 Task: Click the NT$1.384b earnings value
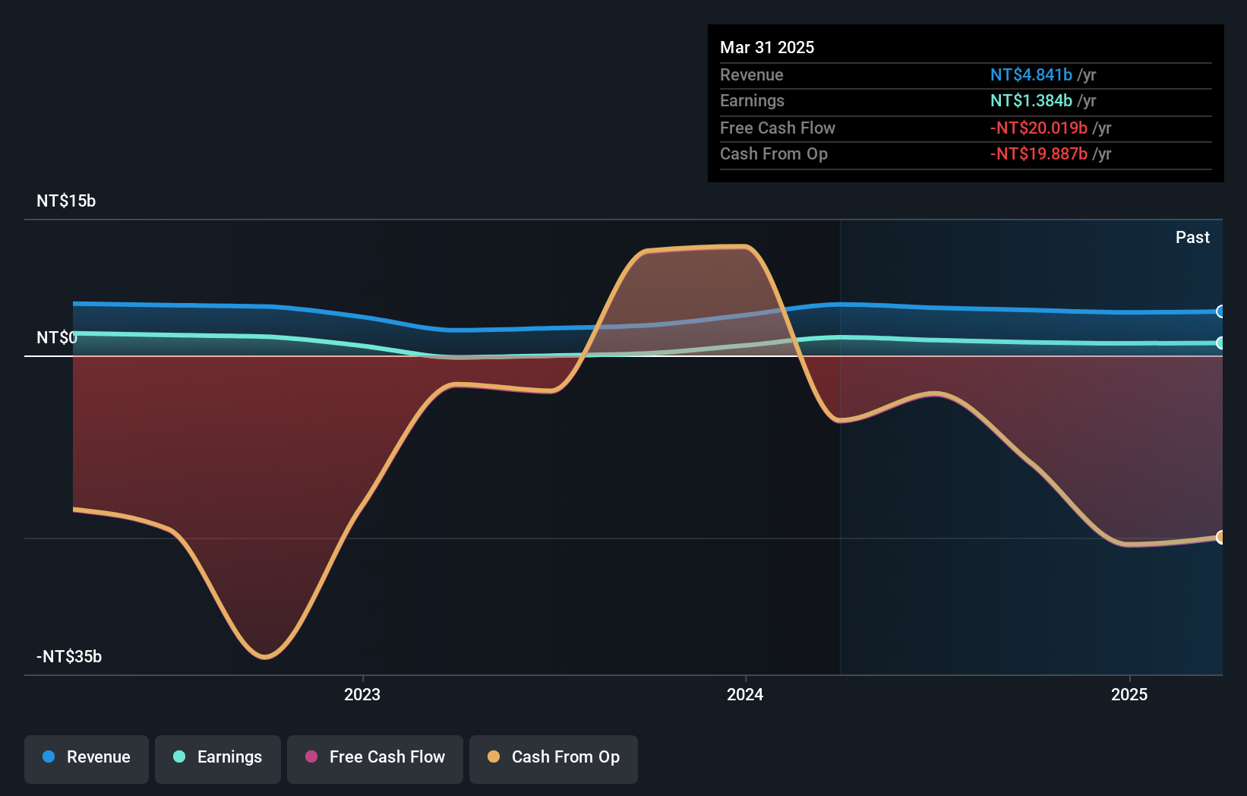tap(1031, 100)
